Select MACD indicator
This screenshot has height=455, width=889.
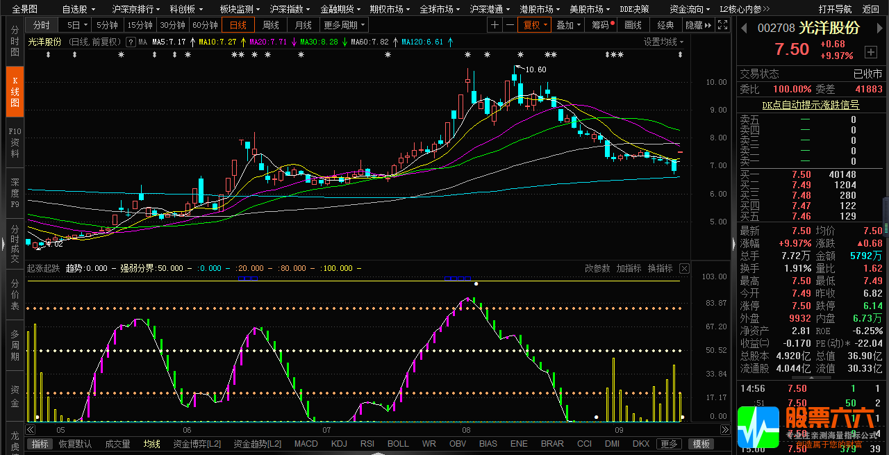(x=306, y=443)
